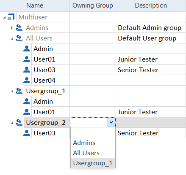The height and width of the screenshot is (175, 186).
Task: Collapse the Usergroup_2 node
Action: click(12, 123)
